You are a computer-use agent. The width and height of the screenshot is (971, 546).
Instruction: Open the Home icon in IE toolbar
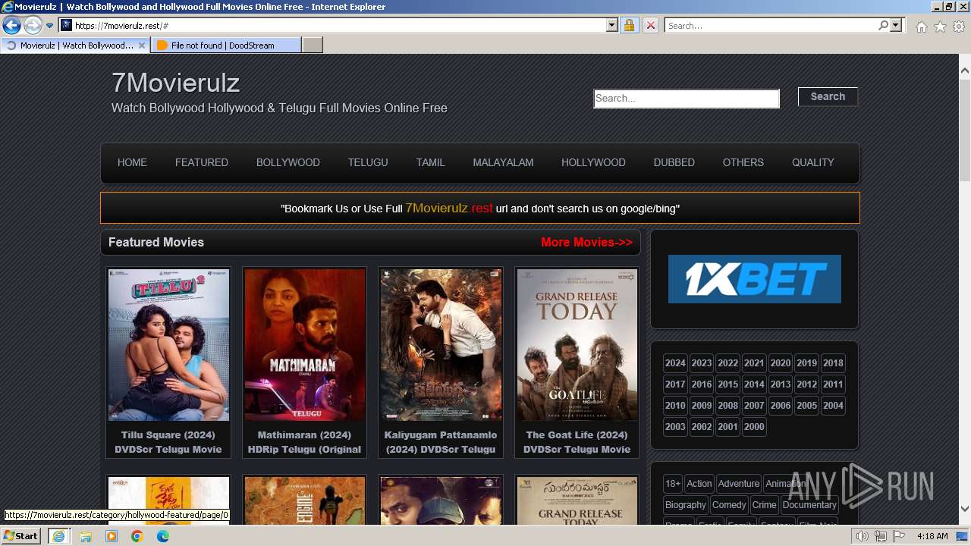coord(921,27)
